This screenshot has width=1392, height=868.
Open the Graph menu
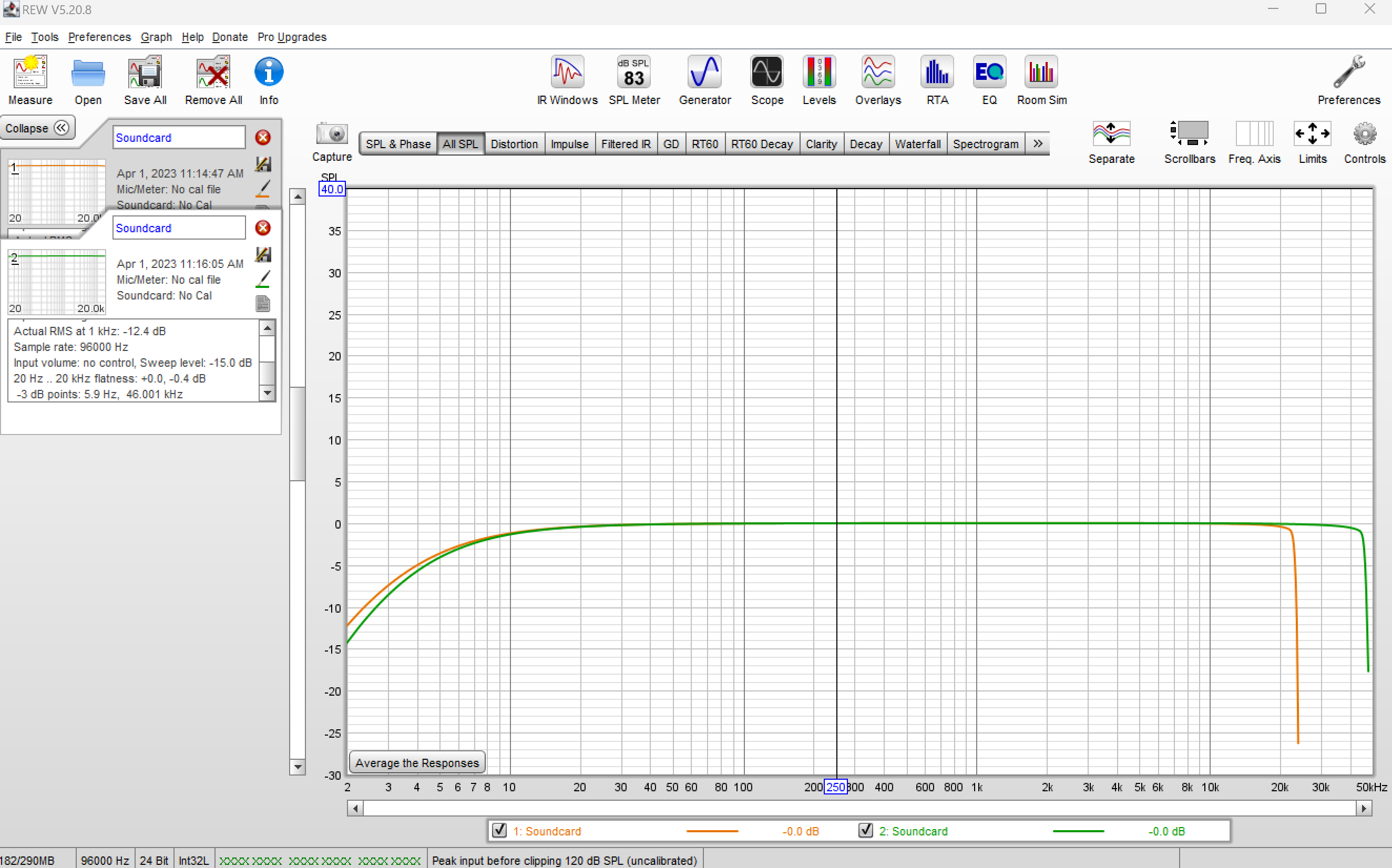156,37
